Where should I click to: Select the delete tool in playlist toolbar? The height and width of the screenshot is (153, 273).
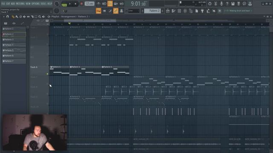(x=20, y=17)
